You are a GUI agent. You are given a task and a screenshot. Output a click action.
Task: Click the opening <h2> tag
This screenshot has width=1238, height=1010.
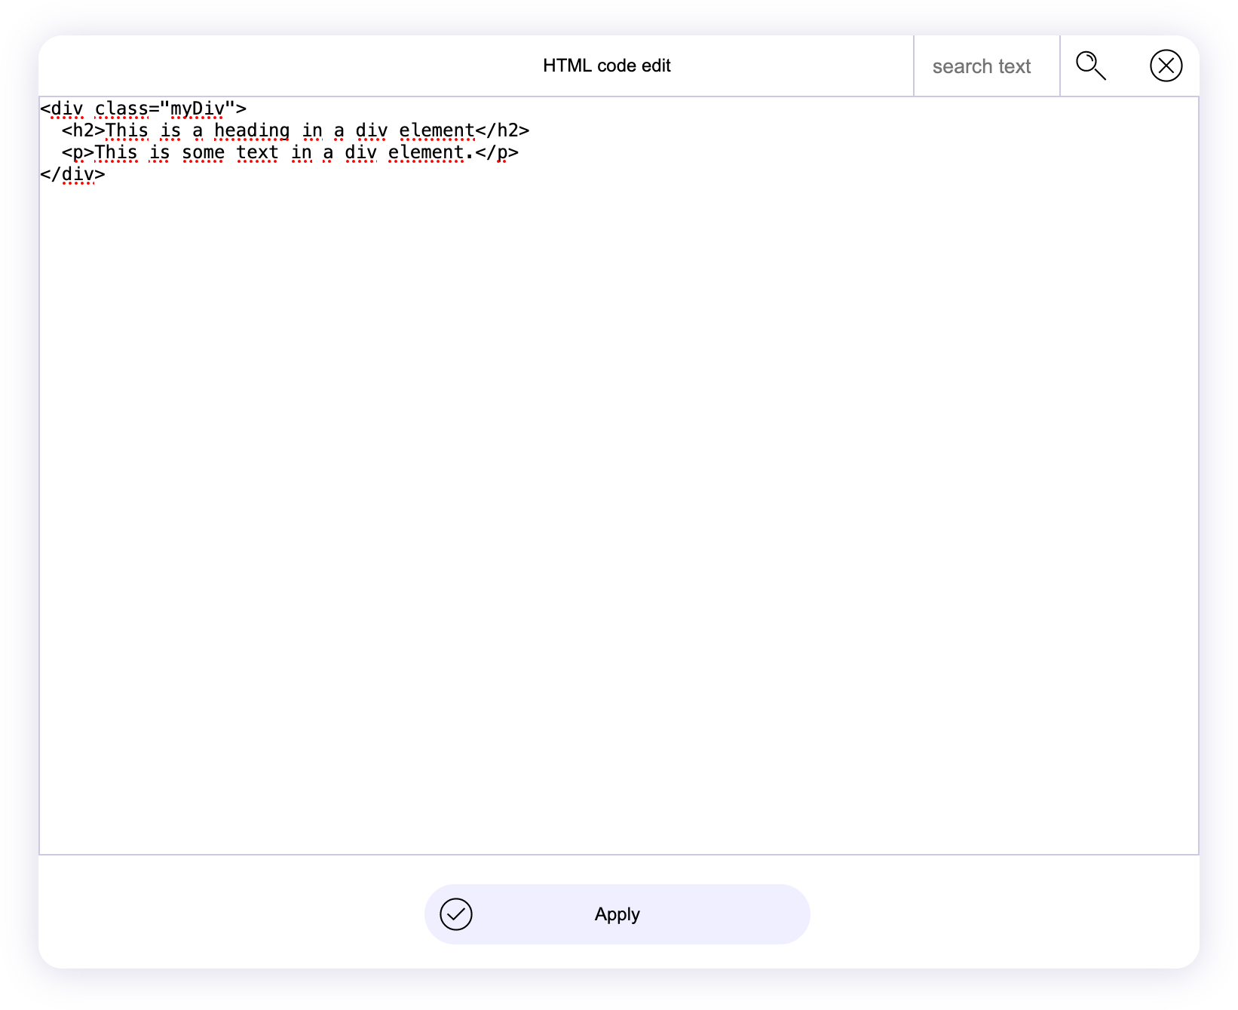83,131
